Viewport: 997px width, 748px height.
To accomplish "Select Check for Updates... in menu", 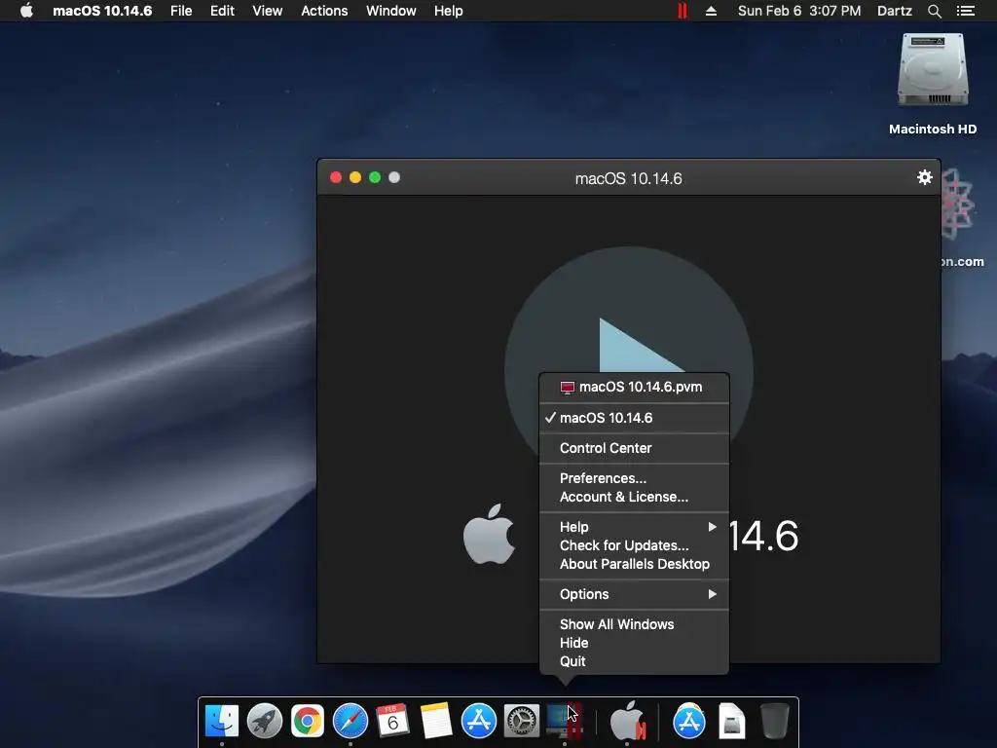I will tap(634, 545).
